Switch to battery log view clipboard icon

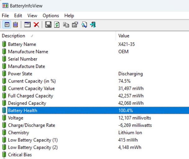16,25
